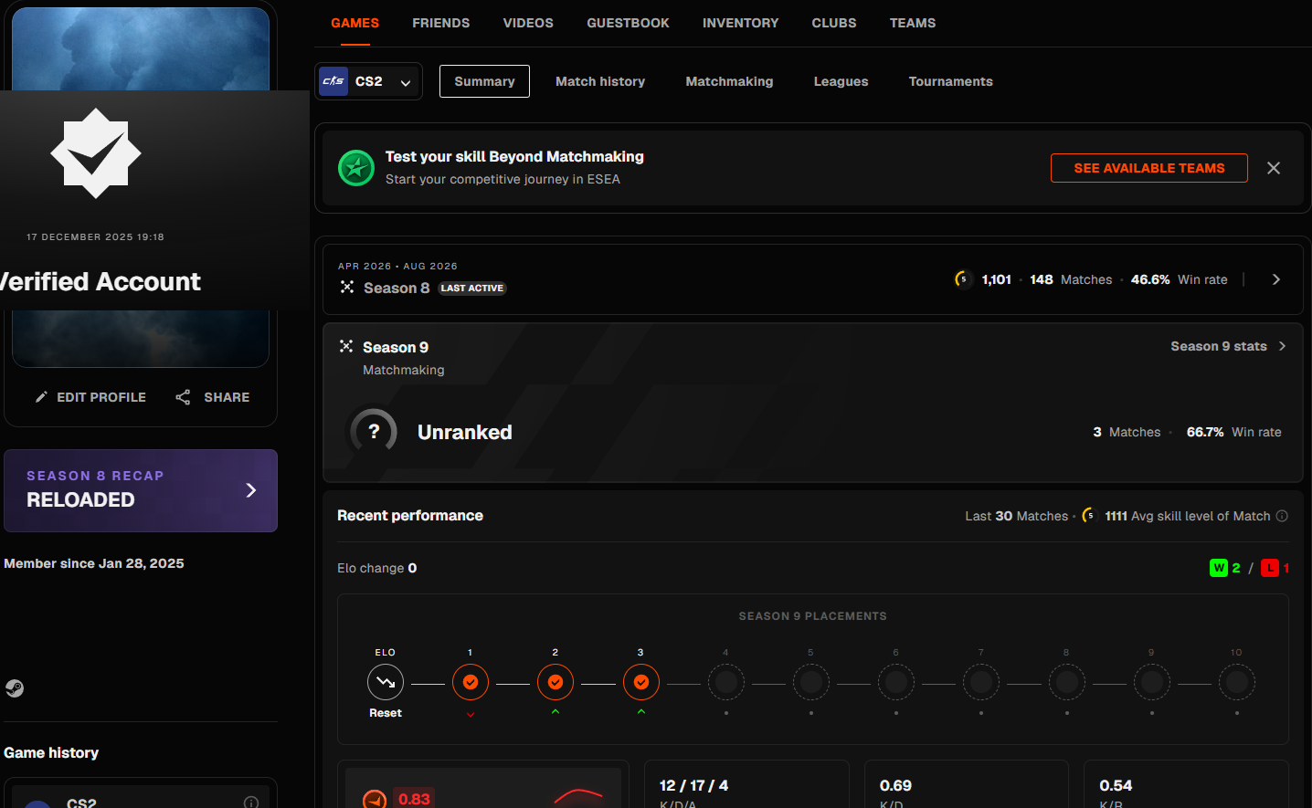This screenshot has height=808, width=1312.
Task: Click the CS2 Game history info icon
Action: coord(251,803)
